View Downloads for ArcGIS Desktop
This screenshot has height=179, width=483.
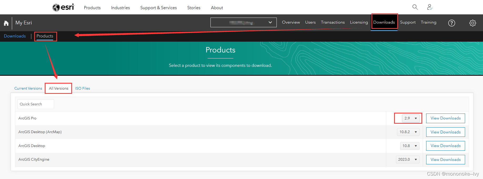pos(445,146)
